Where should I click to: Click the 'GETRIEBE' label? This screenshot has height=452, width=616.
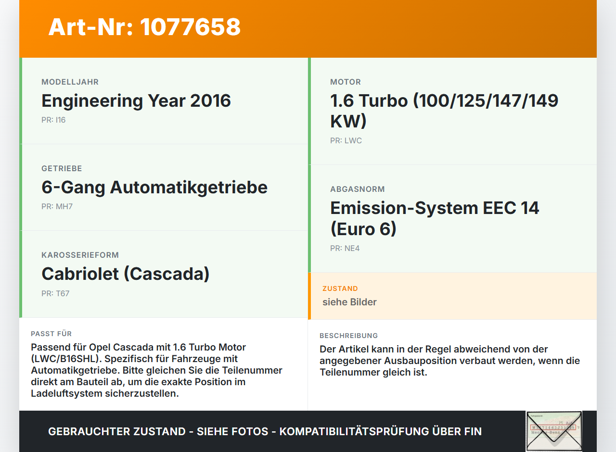tap(62, 169)
